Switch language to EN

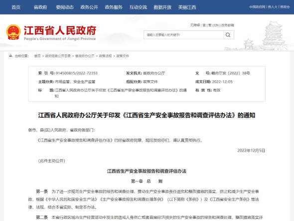[216, 25]
